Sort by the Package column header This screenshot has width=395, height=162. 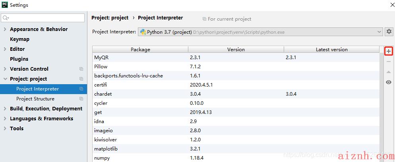click(x=140, y=50)
